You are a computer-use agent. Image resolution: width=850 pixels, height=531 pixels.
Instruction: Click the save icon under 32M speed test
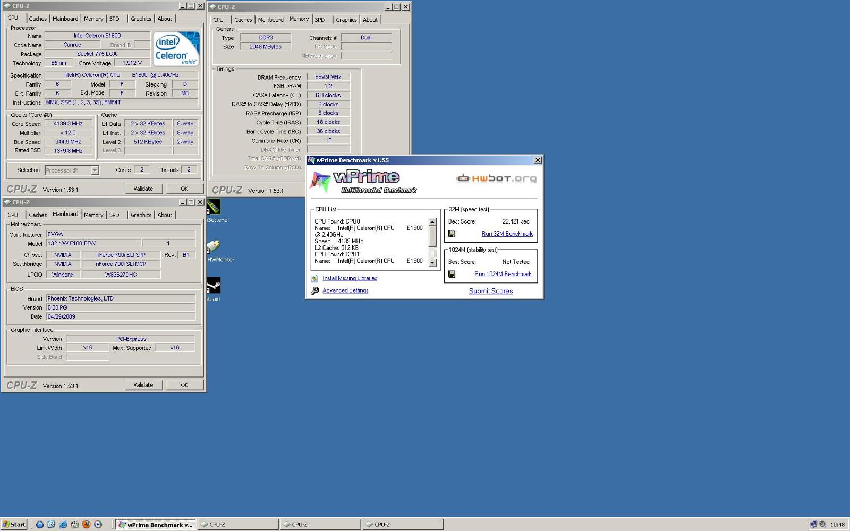452,234
